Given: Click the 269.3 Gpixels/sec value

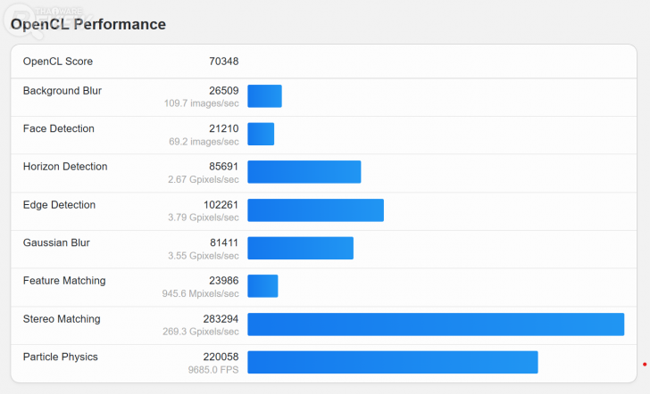Looking at the screenshot, I should tap(201, 332).
